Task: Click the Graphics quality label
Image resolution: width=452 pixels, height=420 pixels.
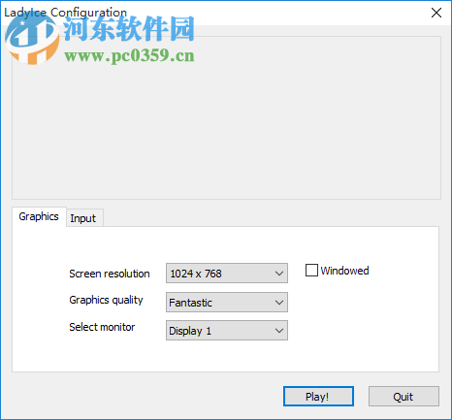Action: (106, 300)
